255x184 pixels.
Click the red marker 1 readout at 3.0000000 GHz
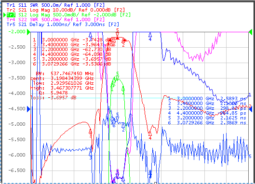coord(72,40)
